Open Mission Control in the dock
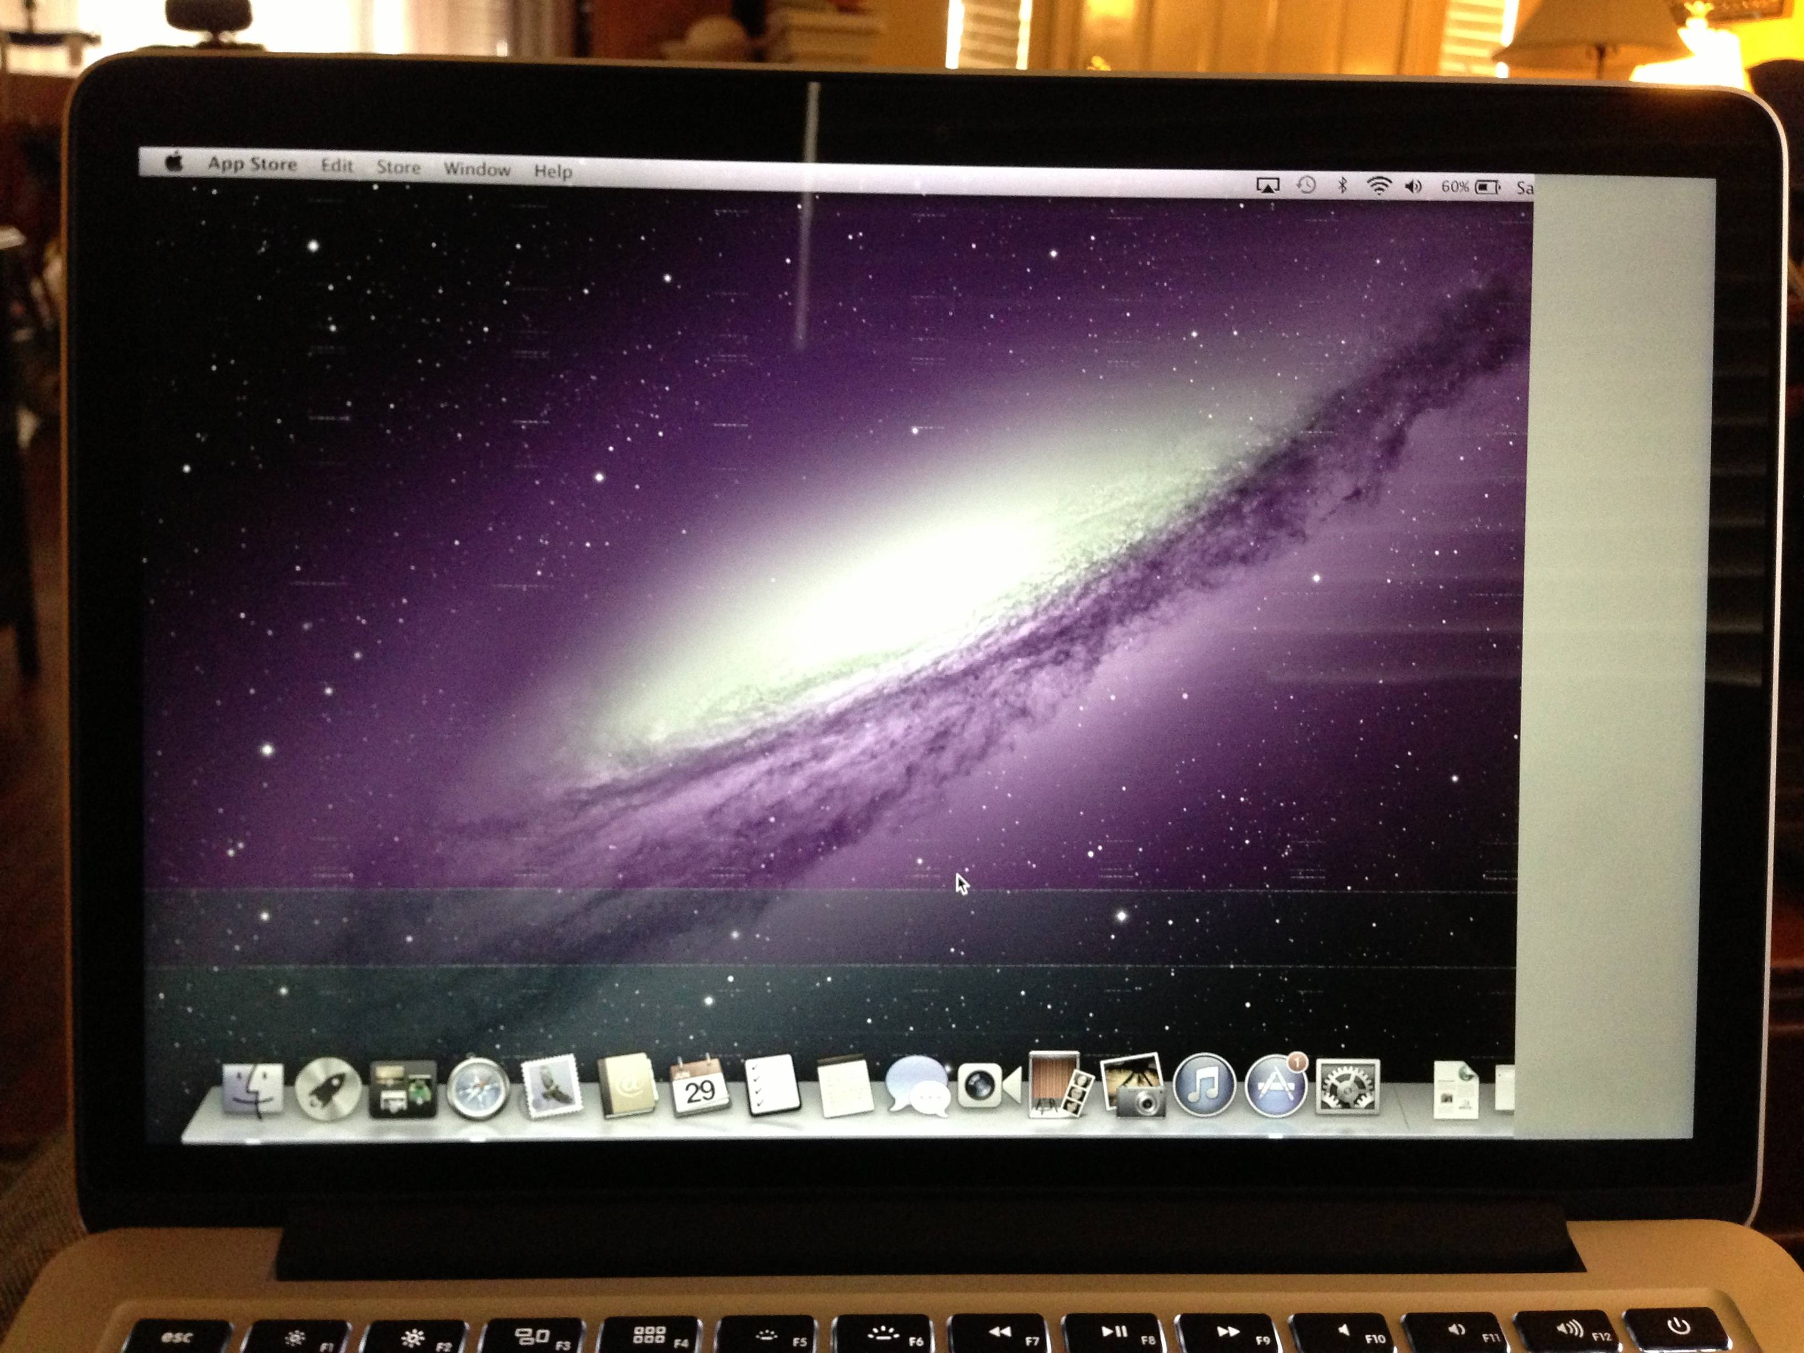Image resolution: width=1804 pixels, height=1353 pixels. coord(403,1089)
